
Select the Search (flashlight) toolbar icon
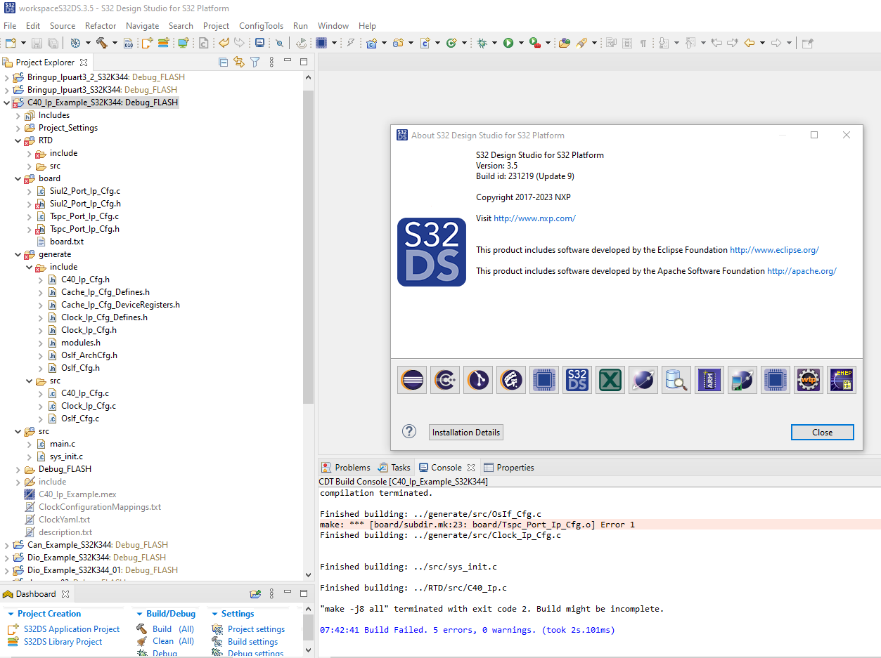[581, 43]
